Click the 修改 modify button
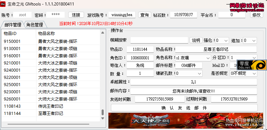The height and width of the screenshot is (130, 267). tap(257, 15)
